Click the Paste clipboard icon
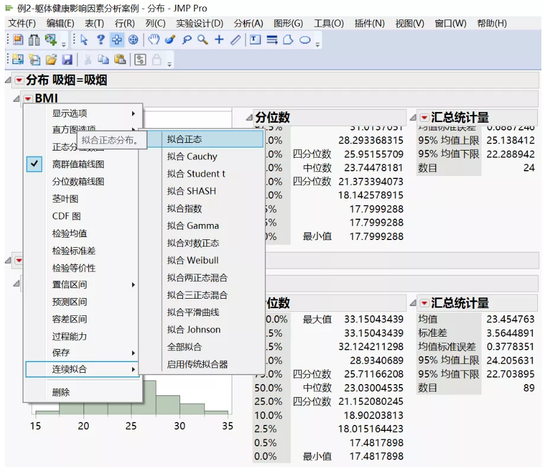This screenshot has height=467, width=545. 120,59
